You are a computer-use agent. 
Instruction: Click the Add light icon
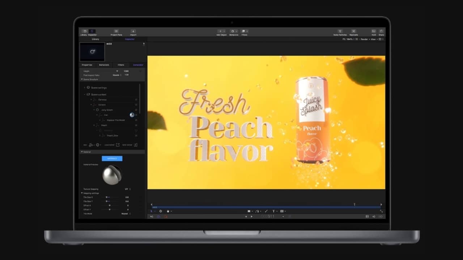coord(98,145)
